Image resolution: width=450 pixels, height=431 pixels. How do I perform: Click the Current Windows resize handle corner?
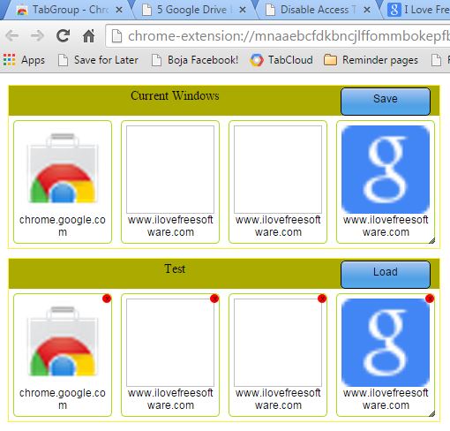click(431, 241)
